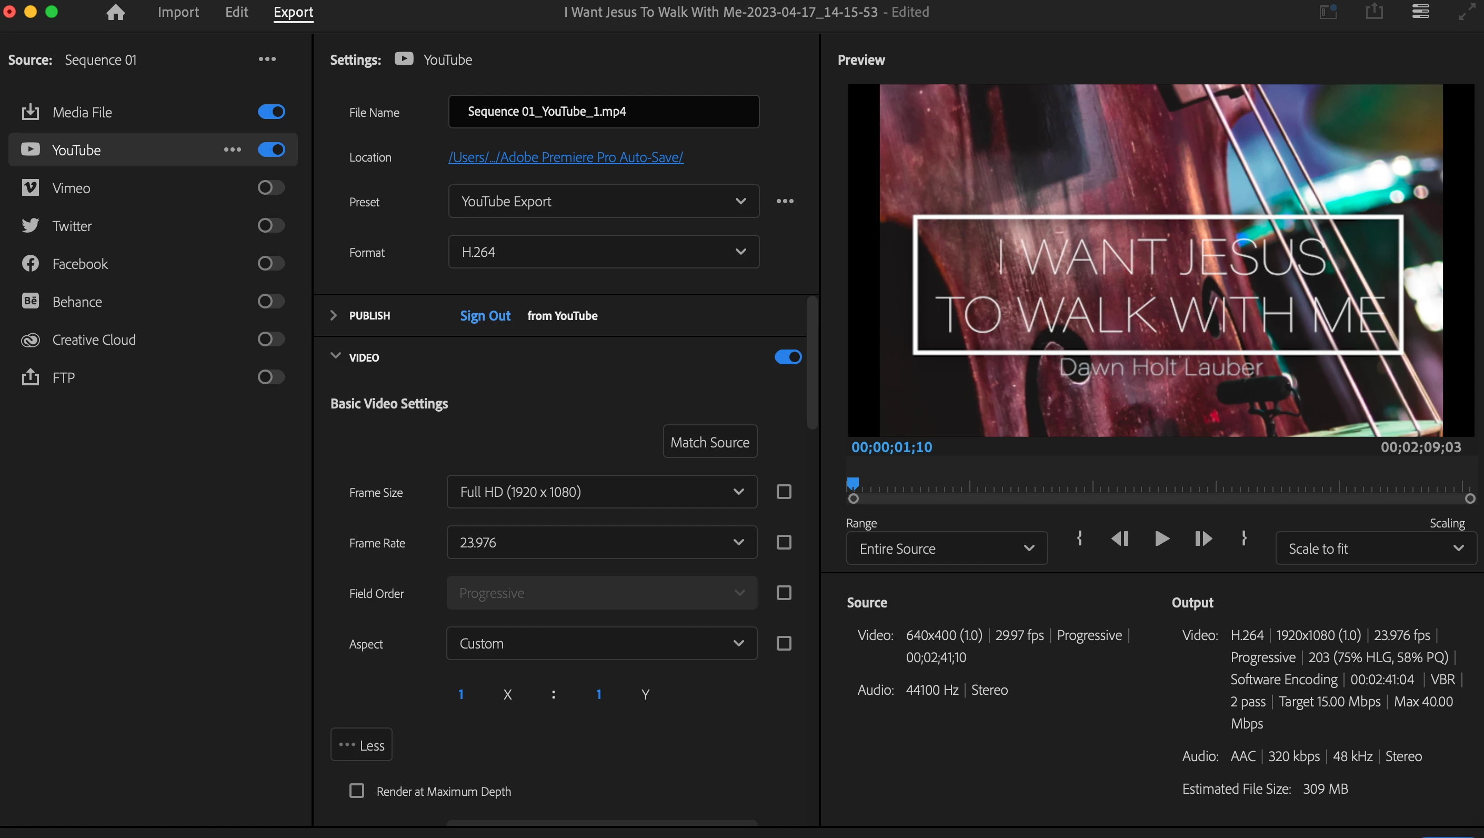Expand the PUBLISH section
The width and height of the screenshot is (1484, 838).
pyautogui.click(x=334, y=315)
